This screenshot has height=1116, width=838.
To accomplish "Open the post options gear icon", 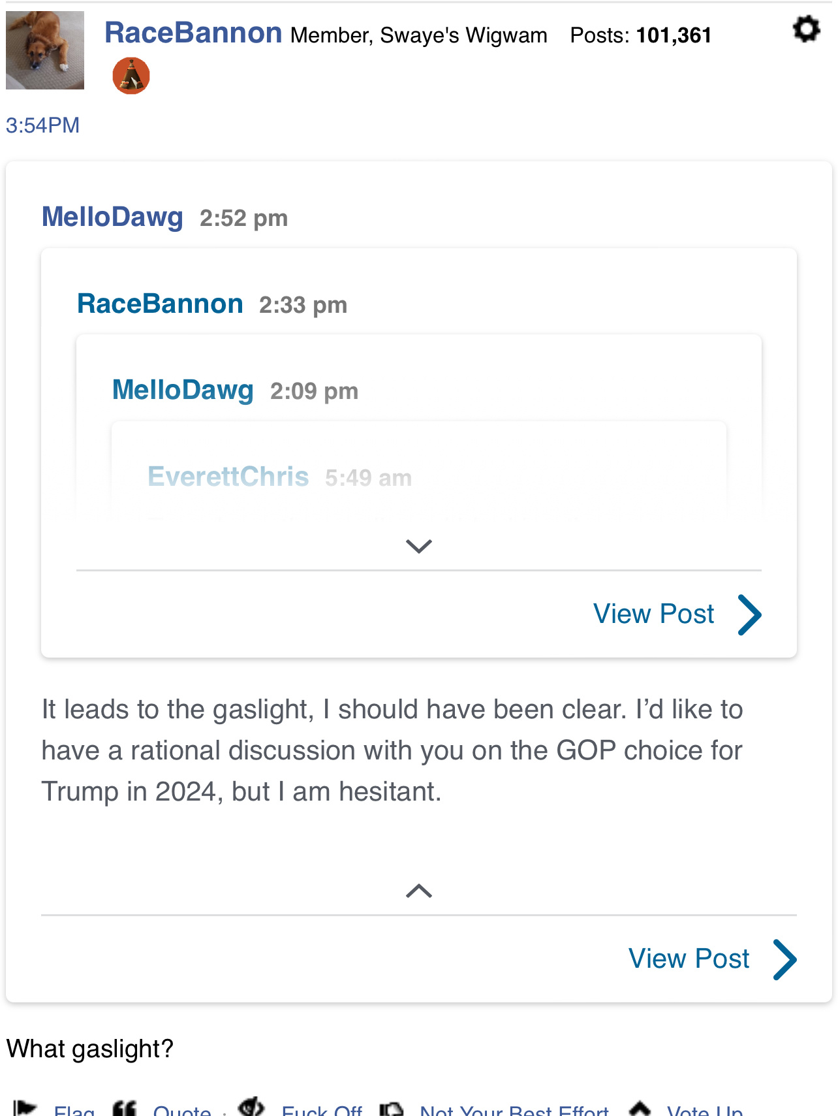I will (806, 29).
